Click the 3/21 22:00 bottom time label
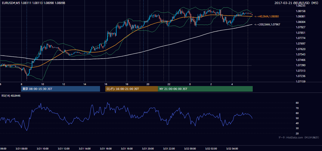322x151 pixels. tap(169, 148)
